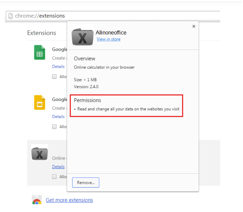
Task: Click the Allinoneoffice title text
Action: click(x=111, y=32)
